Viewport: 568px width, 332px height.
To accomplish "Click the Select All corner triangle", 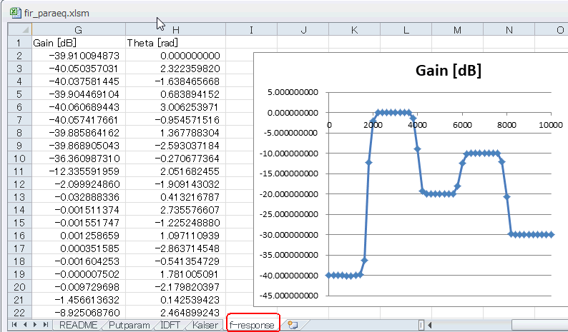I will click(20, 29).
